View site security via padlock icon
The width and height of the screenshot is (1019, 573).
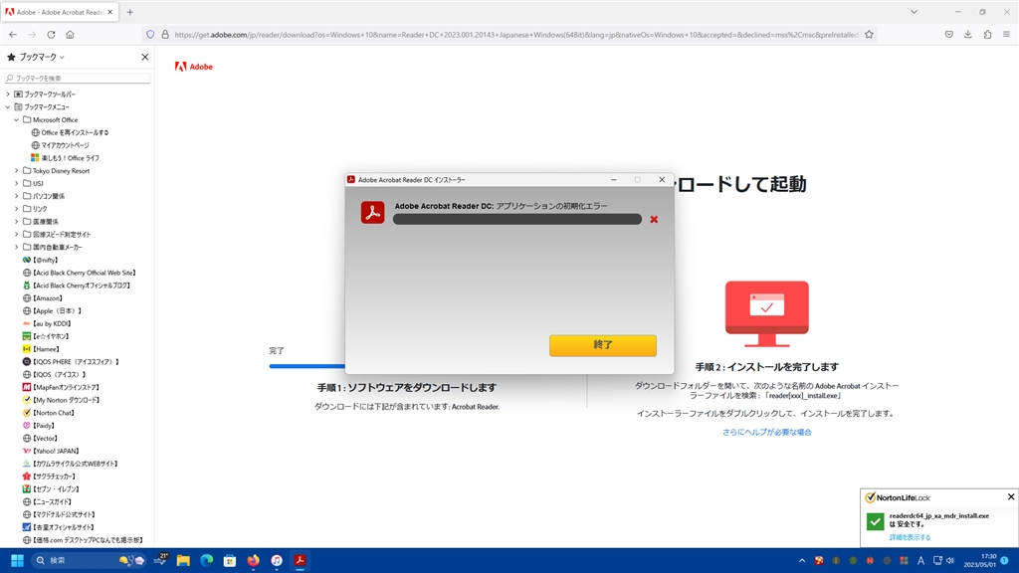(x=165, y=35)
